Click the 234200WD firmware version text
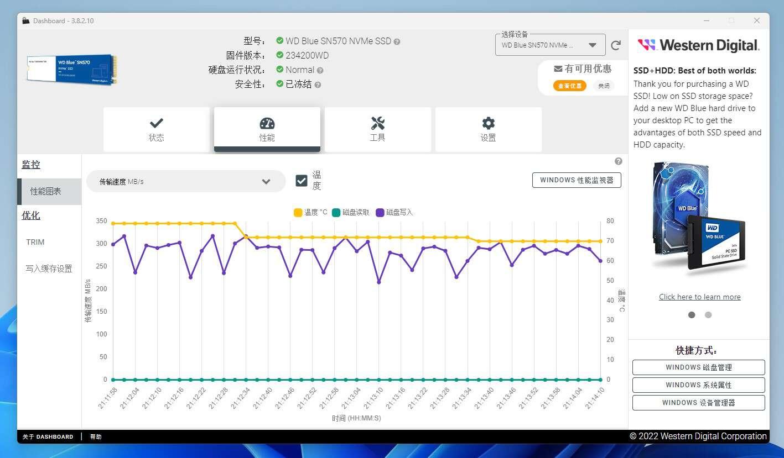The image size is (784, 458). tap(307, 55)
